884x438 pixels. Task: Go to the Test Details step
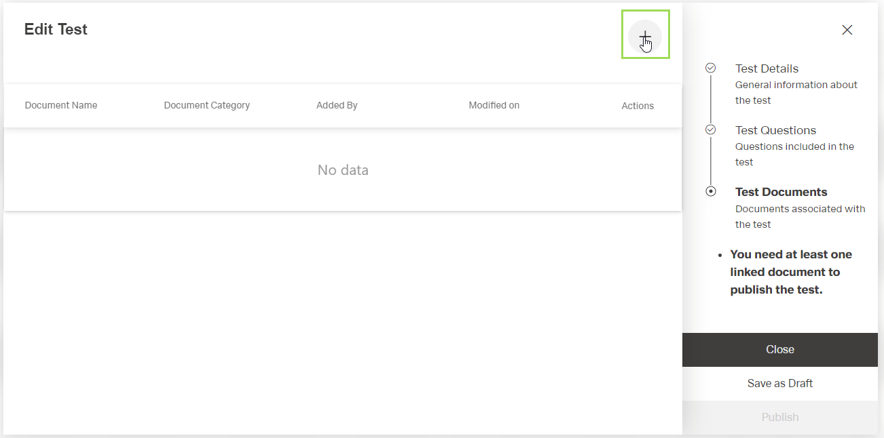coord(767,68)
